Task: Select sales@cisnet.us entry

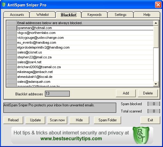Action: pos(85,52)
